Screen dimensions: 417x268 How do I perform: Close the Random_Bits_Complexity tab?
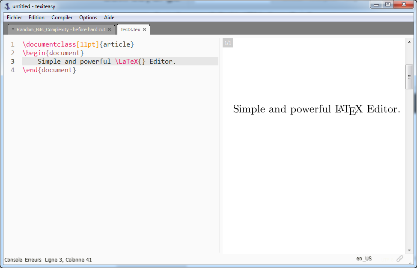tap(110, 29)
